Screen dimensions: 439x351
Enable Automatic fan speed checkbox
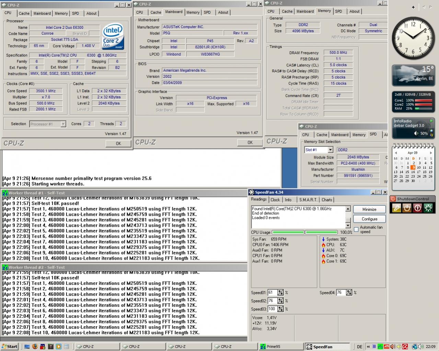(356, 229)
